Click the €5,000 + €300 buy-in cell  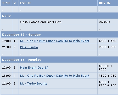click(108, 68)
